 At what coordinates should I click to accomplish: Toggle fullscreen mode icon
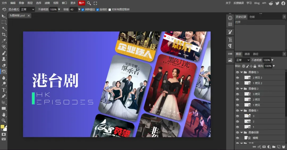pyautogui.click(x=95, y=3)
